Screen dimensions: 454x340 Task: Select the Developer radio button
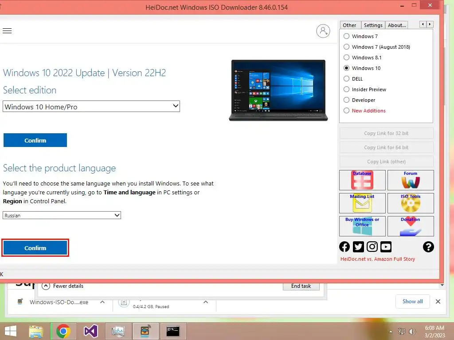[x=346, y=100]
